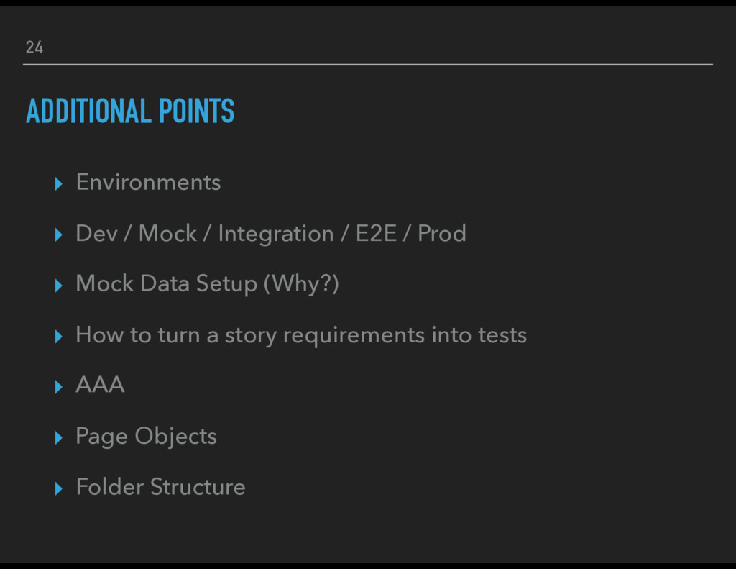
Task: Click the ADDITIONAL POINTS slide title
Action: [x=130, y=111]
